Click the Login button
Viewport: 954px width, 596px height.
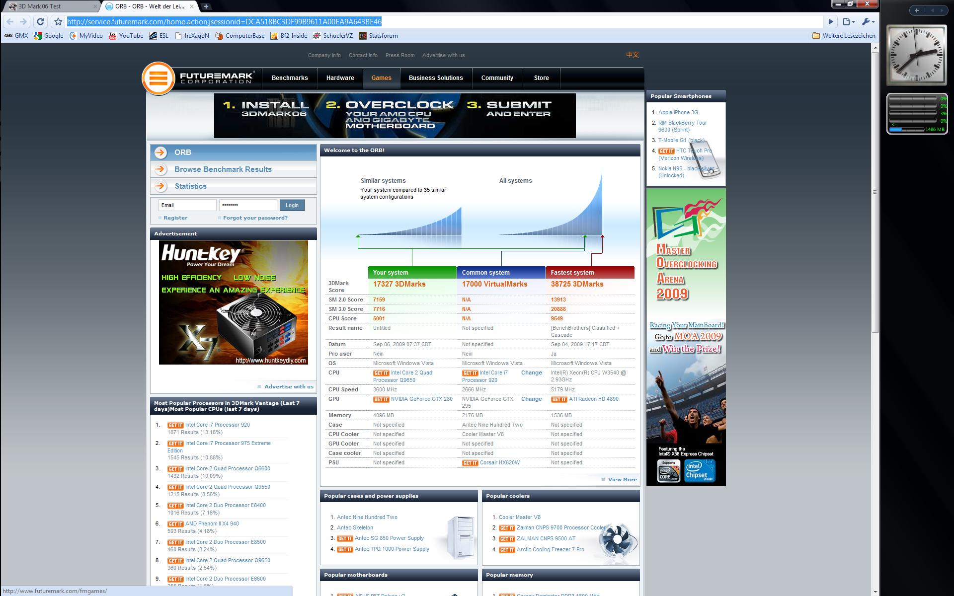coord(292,205)
